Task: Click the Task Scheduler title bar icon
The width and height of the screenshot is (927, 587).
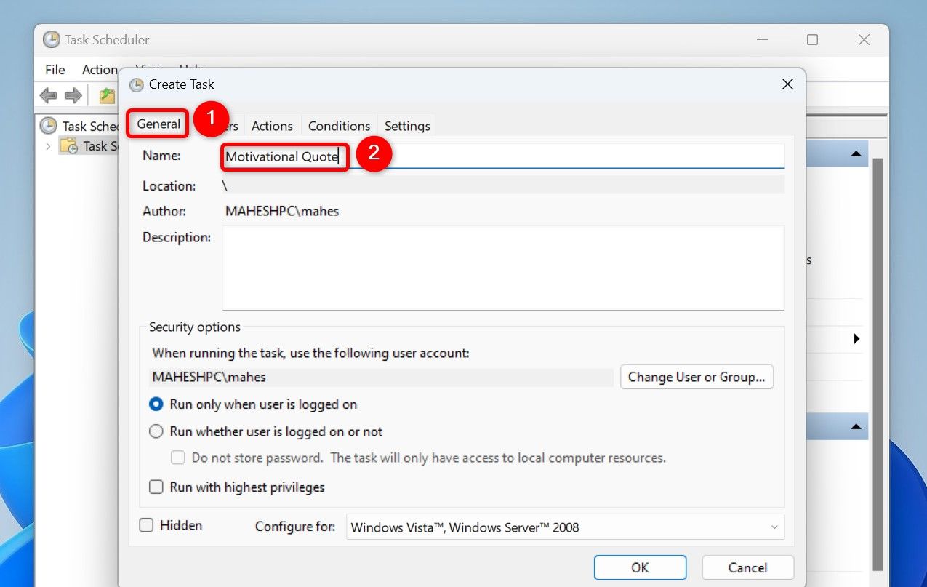Action: (52, 40)
